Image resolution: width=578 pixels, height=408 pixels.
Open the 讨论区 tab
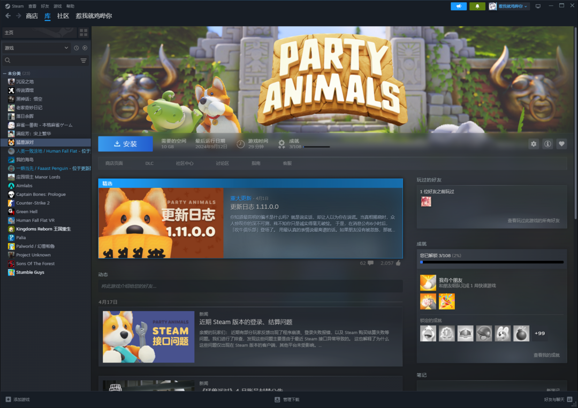222,163
